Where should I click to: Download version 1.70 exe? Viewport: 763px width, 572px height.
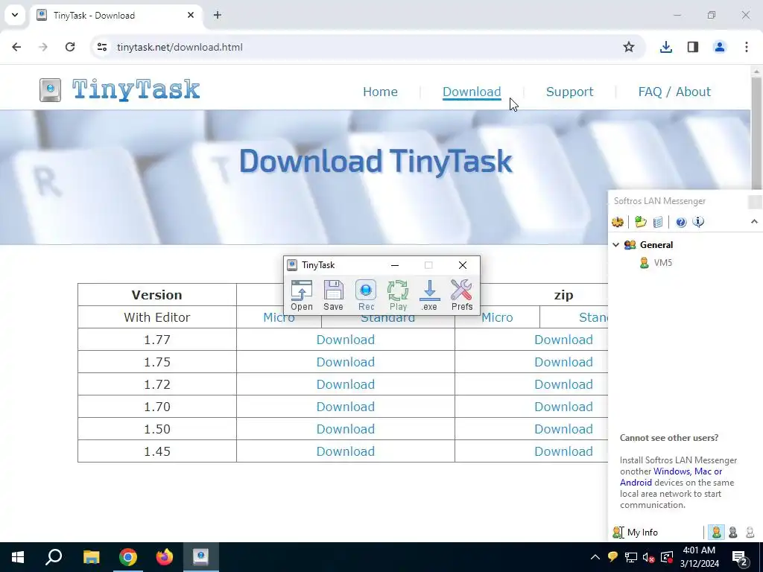[346, 407]
